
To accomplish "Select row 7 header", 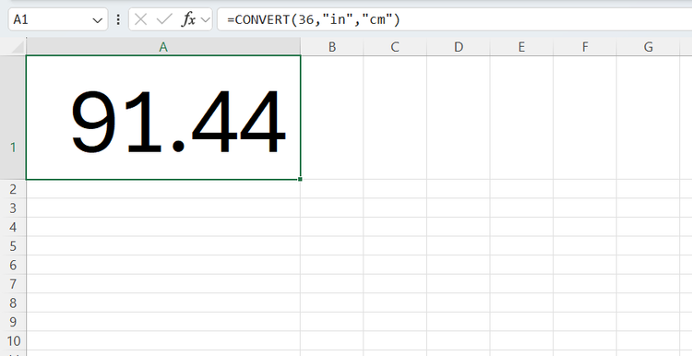I will click(13, 284).
